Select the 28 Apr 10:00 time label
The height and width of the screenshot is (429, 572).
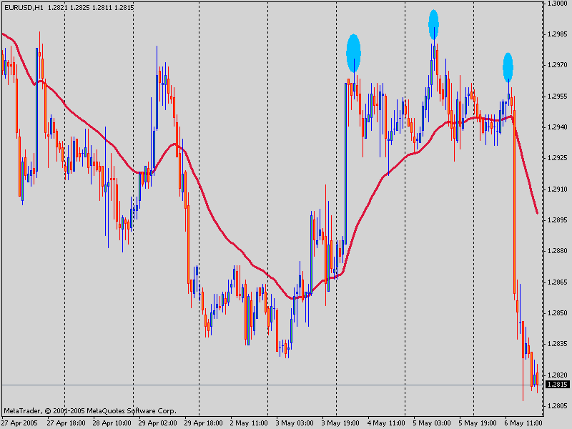[112, 423]
